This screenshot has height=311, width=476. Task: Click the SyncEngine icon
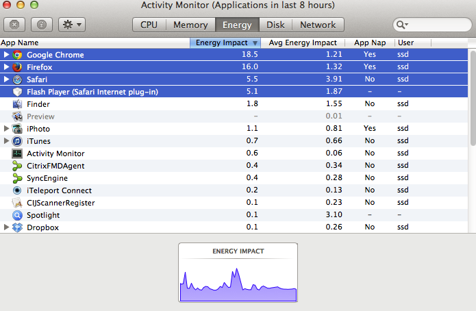pos(17,178)
